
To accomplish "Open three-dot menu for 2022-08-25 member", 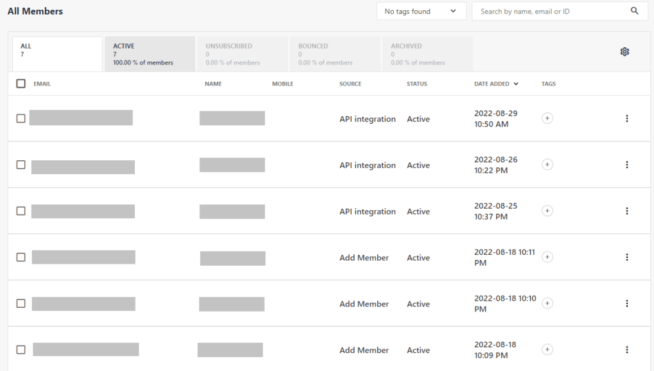I will pyautogui.click(x=627, y=211).
